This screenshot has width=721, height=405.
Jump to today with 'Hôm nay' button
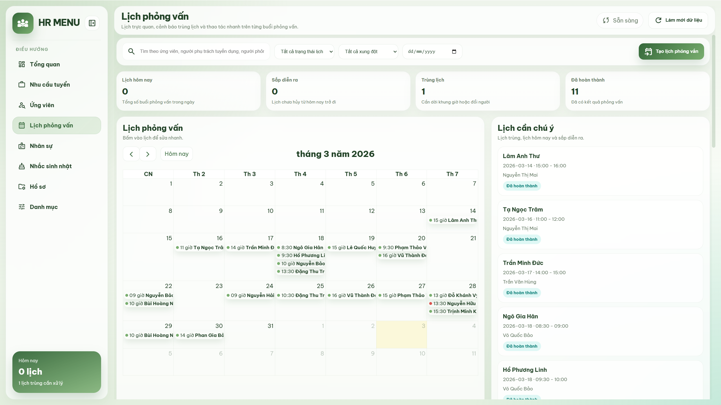point(177,154)
